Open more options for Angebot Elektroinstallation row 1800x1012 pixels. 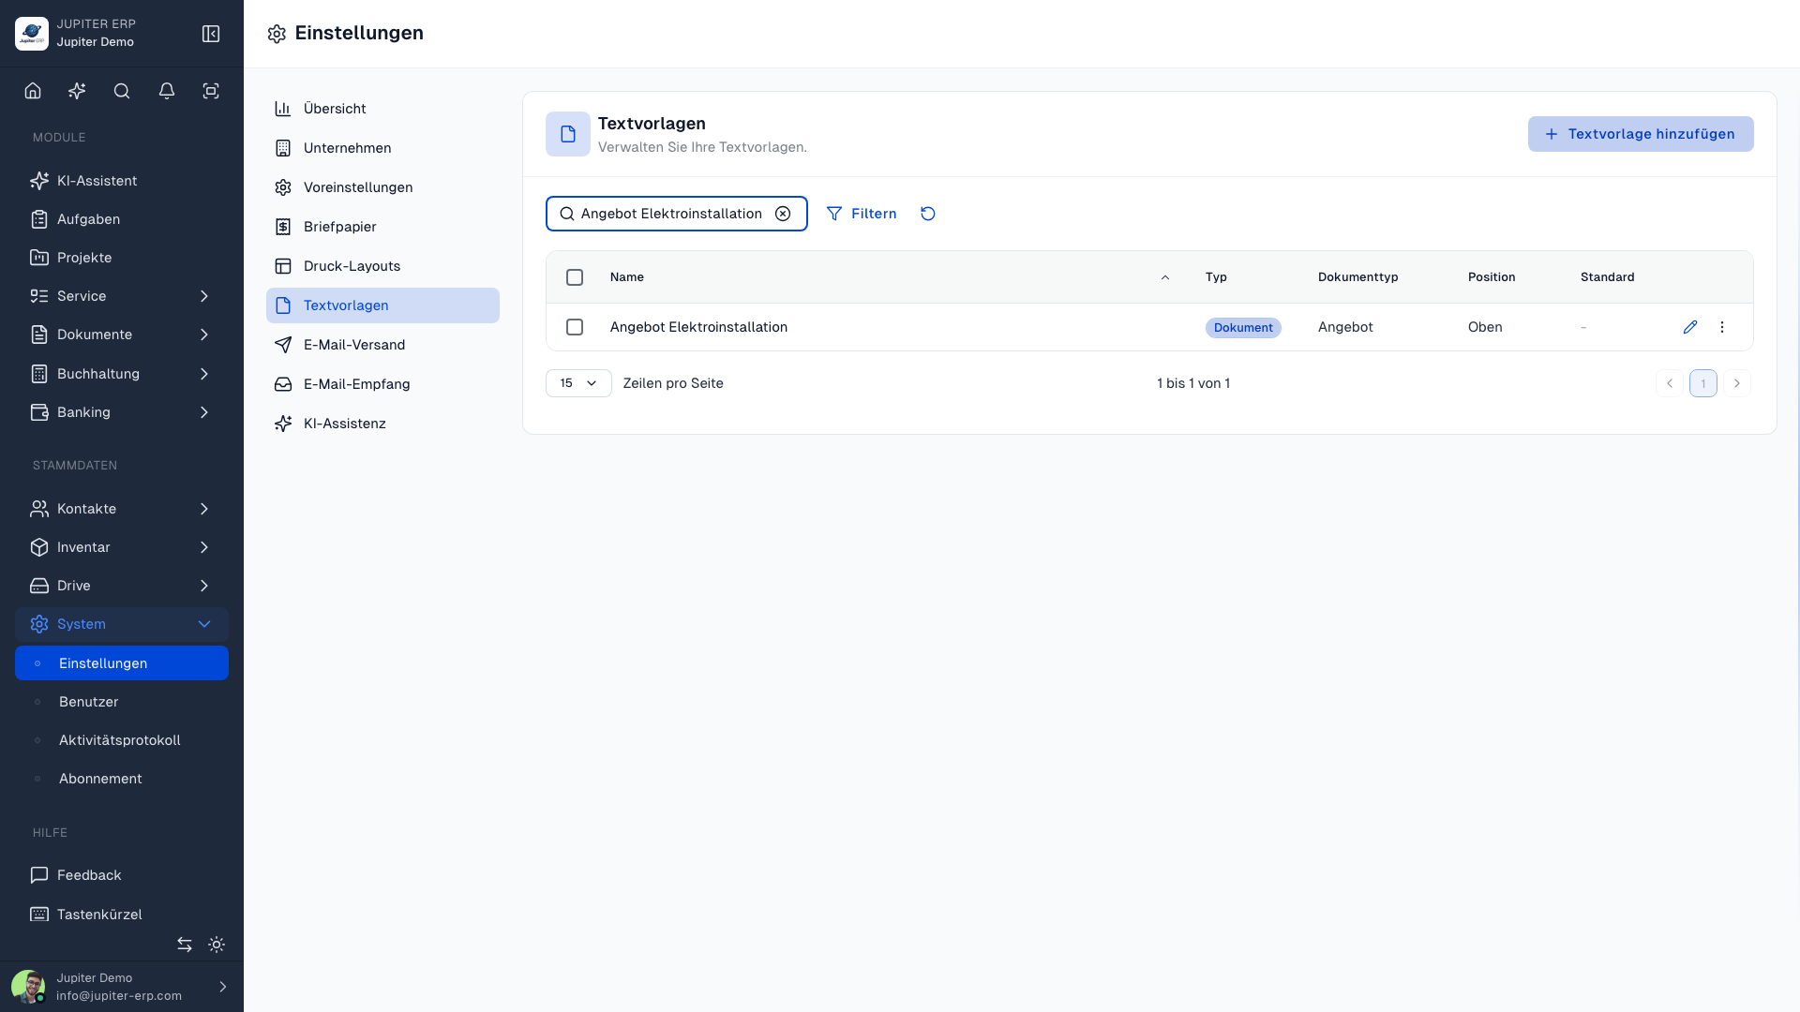(x=1722, y=327)
